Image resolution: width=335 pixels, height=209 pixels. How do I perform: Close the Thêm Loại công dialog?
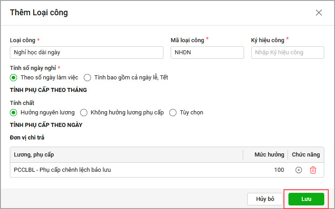[x=319, y=13]
